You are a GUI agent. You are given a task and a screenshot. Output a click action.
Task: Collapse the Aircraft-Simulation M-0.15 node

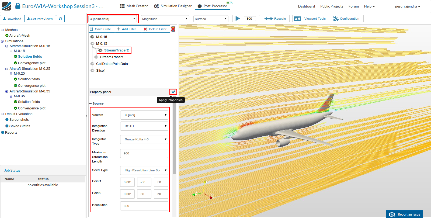6,46
